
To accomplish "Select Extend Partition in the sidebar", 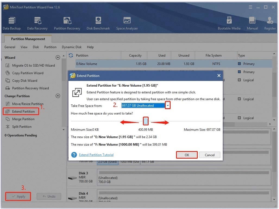I will click(x=23, y=112).
